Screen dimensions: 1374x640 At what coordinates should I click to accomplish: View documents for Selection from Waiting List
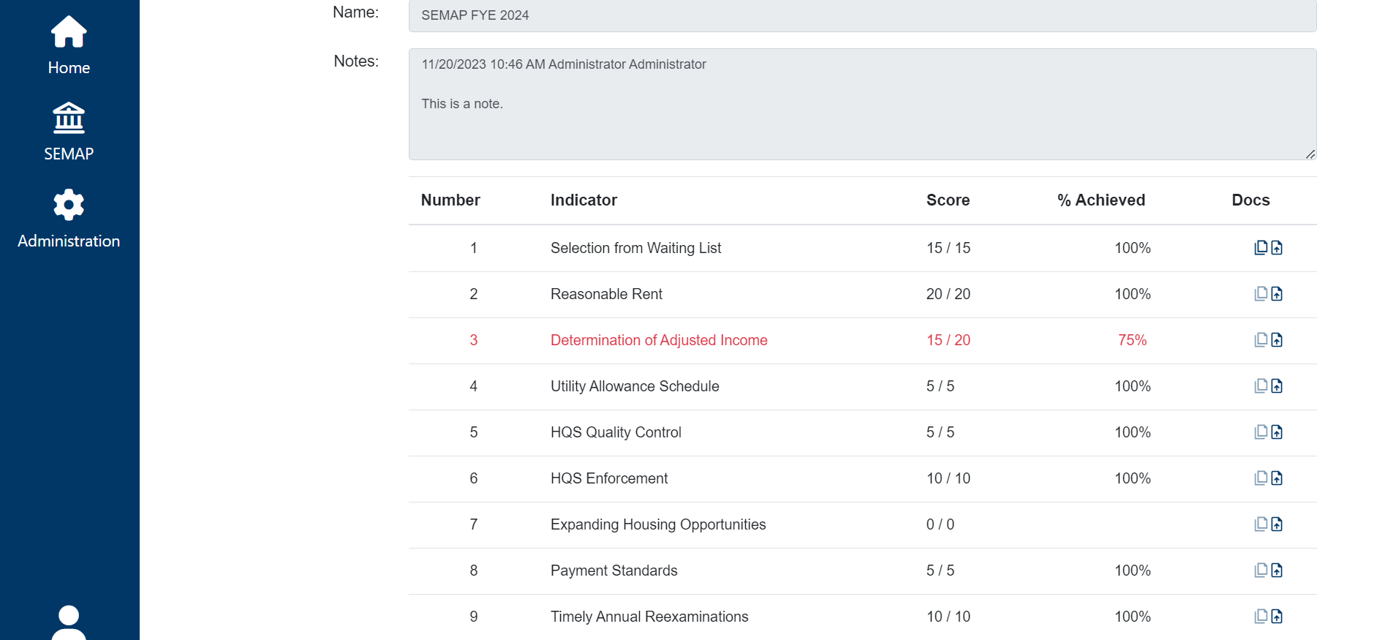tap(1261, 248)
